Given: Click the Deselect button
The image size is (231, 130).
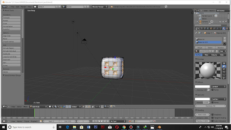Looking at the screenshot, I should 221,48.
